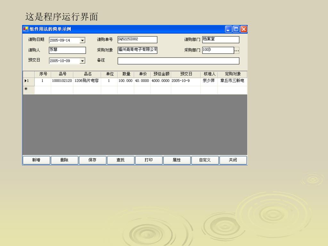
Task: Click cell 100.000 in 数量 column
Action: tap(126, 82)
